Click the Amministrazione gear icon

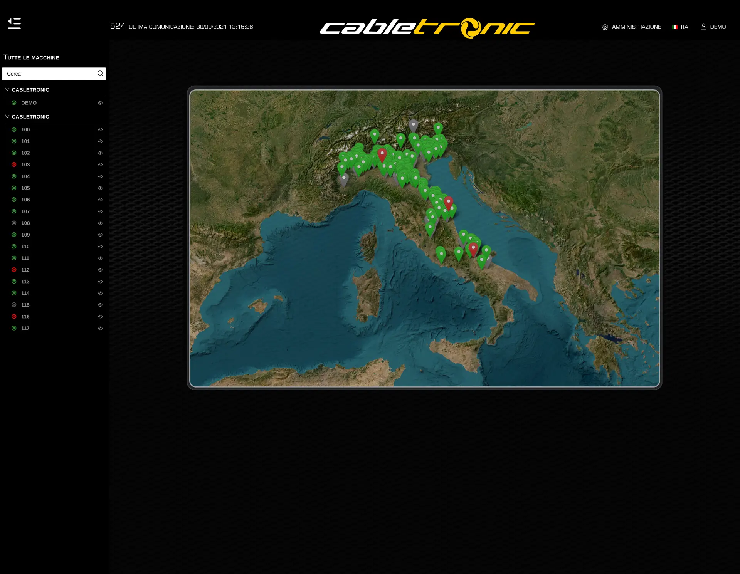pos(605,27)
